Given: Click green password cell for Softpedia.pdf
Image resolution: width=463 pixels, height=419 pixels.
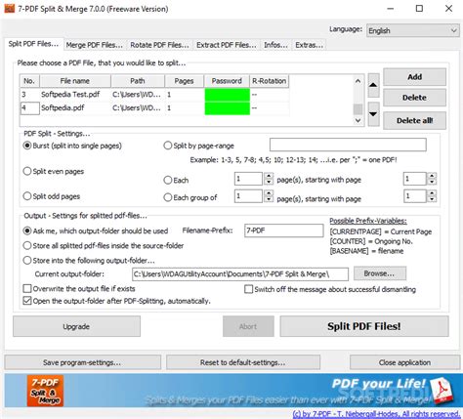Looking at the screenshot, I should tap(228, 108).
